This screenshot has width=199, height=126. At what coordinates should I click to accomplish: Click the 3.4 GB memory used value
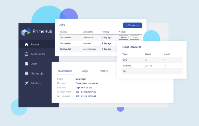tap(148, 66)
